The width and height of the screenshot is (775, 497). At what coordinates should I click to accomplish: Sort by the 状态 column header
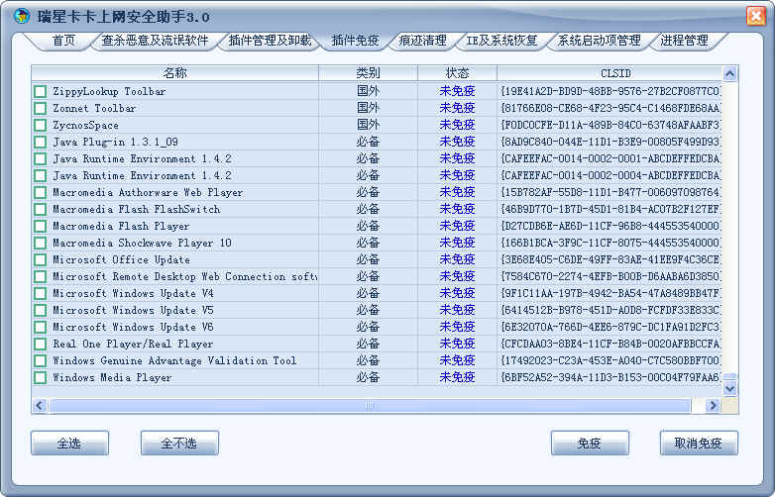(x=457, y=73)
